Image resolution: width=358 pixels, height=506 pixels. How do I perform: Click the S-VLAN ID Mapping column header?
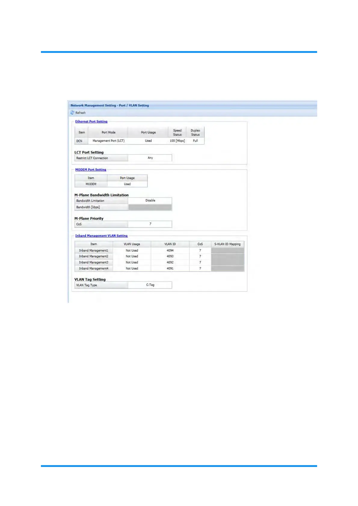tap(227, 244)
